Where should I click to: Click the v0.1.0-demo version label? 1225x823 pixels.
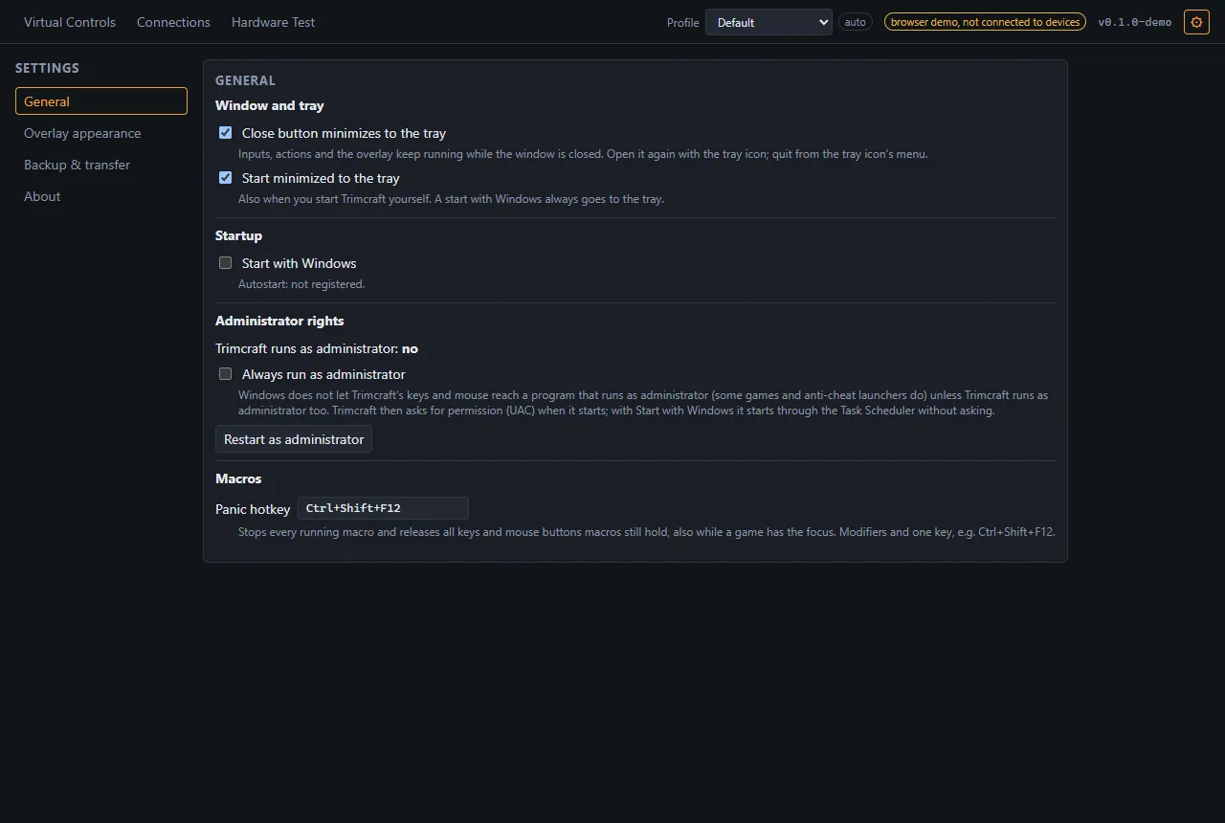pyautogui.click(x=1134, y=22)
